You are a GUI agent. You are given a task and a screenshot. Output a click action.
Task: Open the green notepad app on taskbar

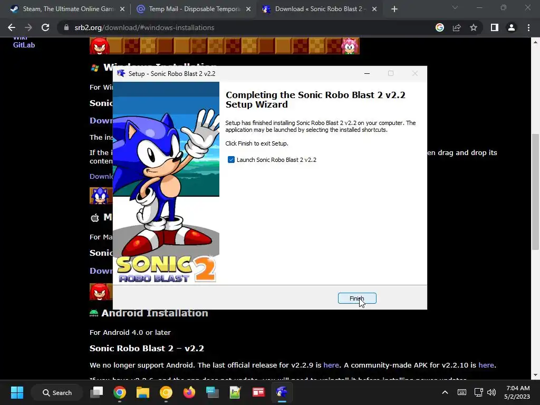pyautogui.click(x=235, y=392)
